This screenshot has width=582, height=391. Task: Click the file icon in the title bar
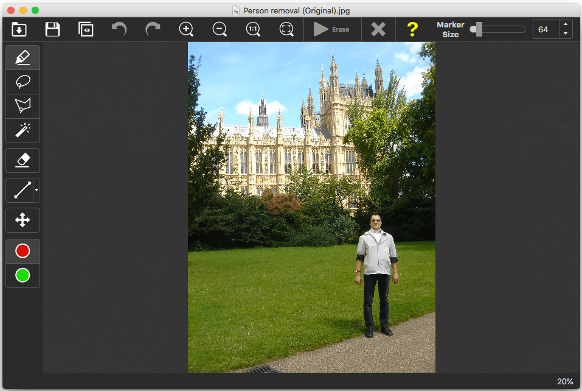236,10
